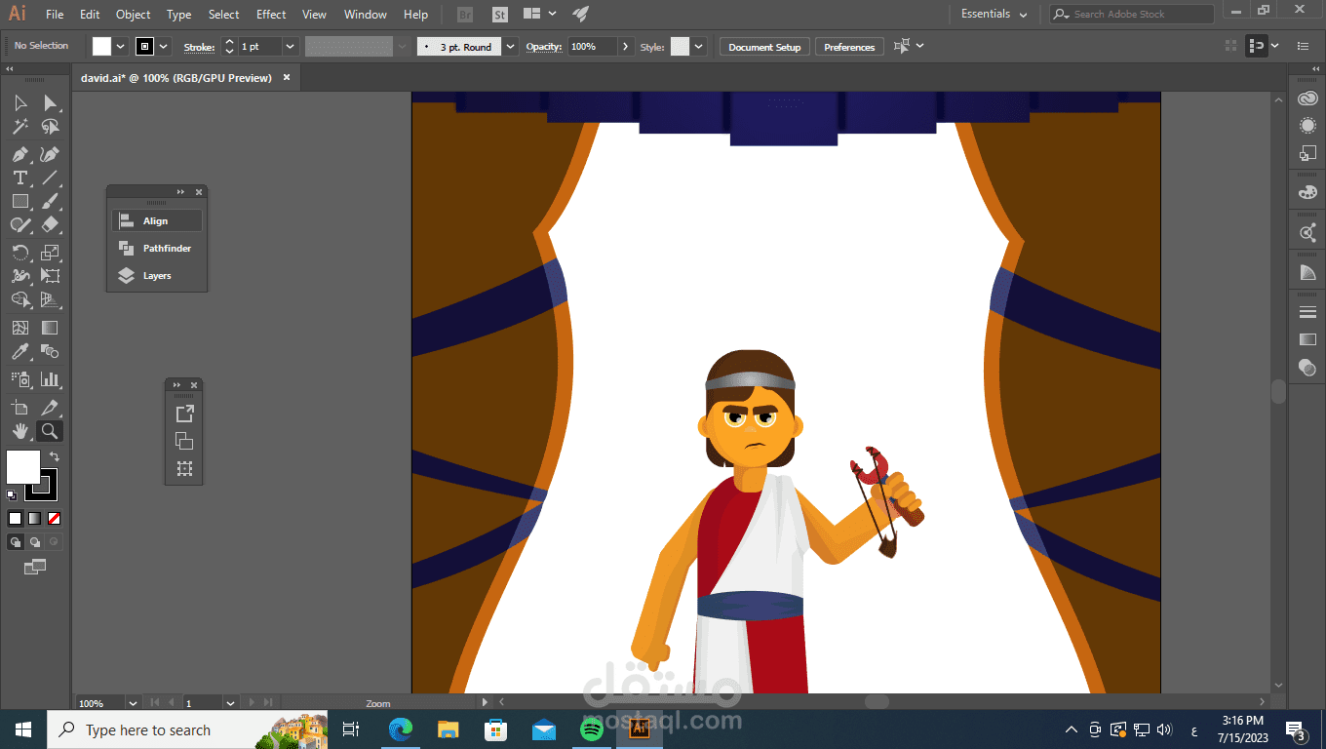Swap fill and stroke colors
Image resolution: width=1326 pixels, height=749 pixels.
(55, 456)
